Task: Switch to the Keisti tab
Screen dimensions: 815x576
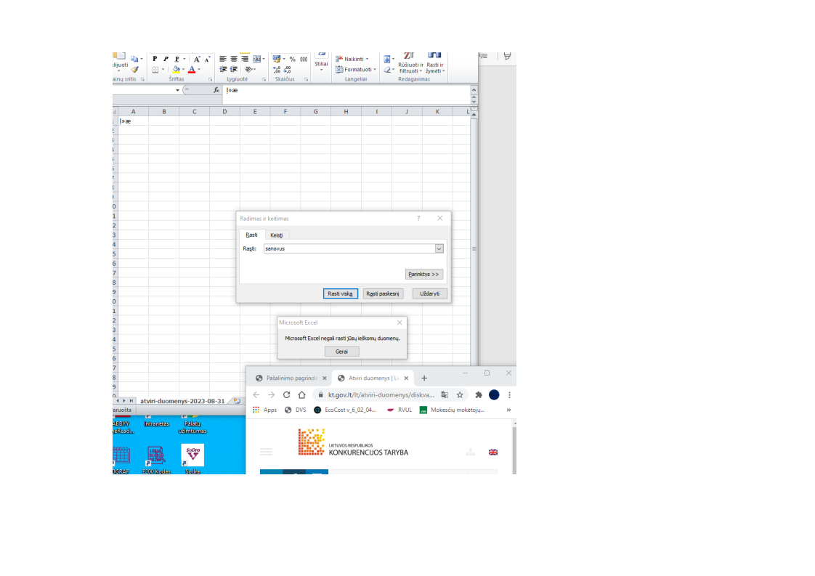Action: click(x=276, y=235)
